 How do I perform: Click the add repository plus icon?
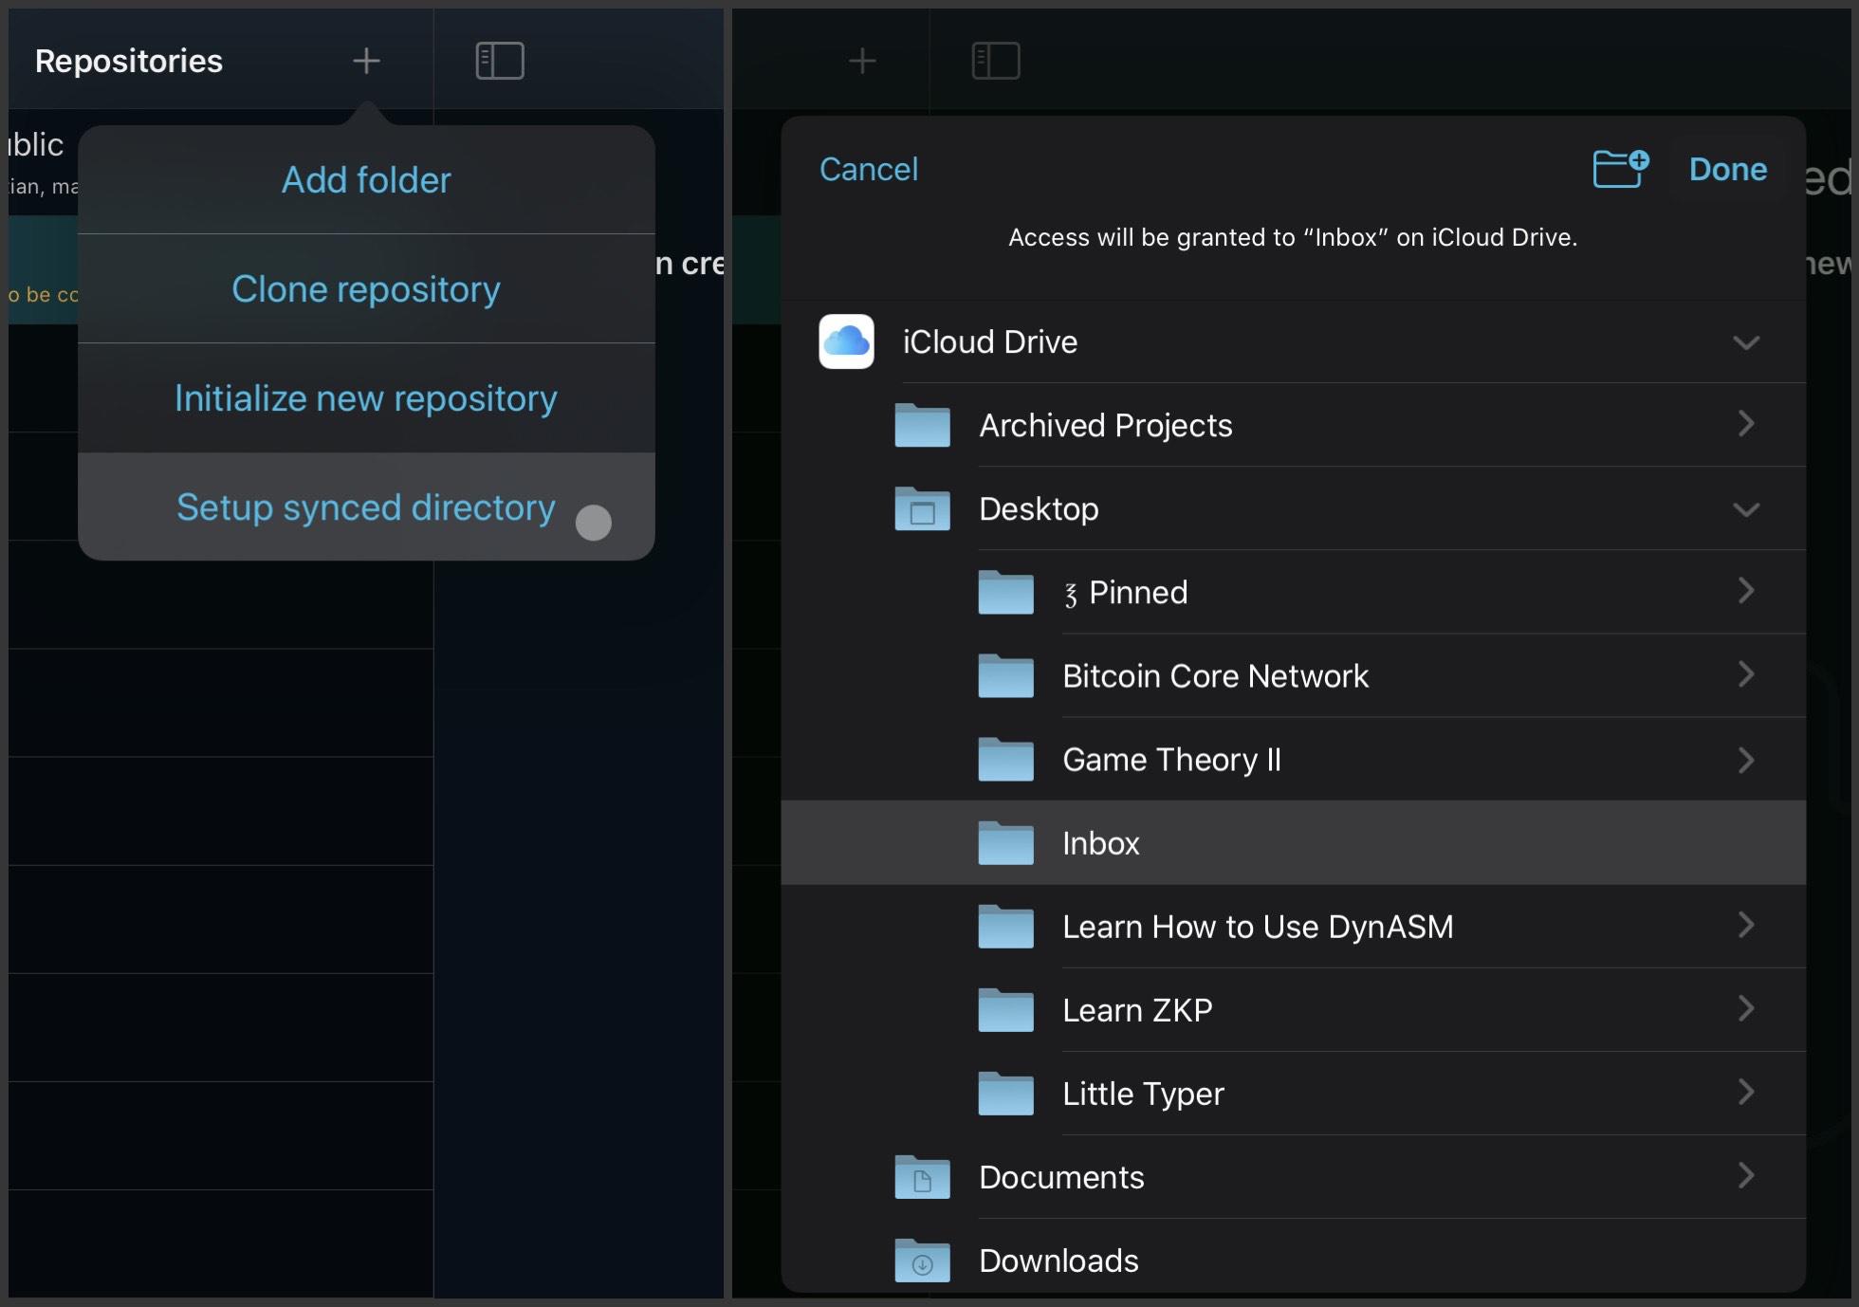tap(365, 61)
